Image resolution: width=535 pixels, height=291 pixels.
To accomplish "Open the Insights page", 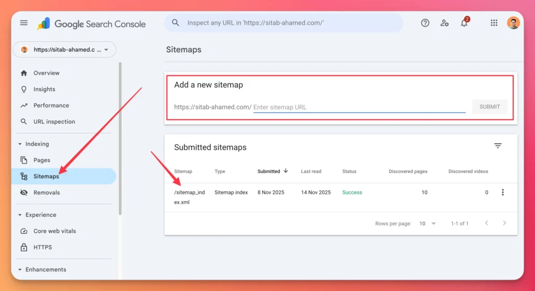I will click(44, 89).
